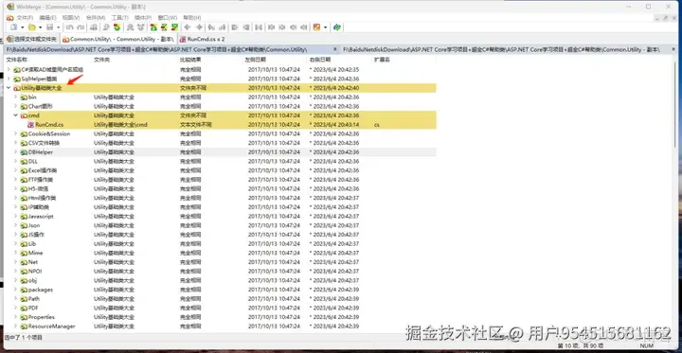Viewport: 682px width, 353px height.
Task: Open the 工具(T) menu
Action: 120,18
